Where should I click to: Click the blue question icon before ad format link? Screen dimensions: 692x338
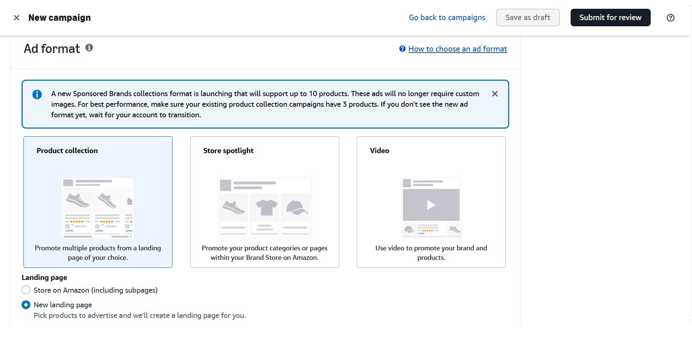(402, 49)
